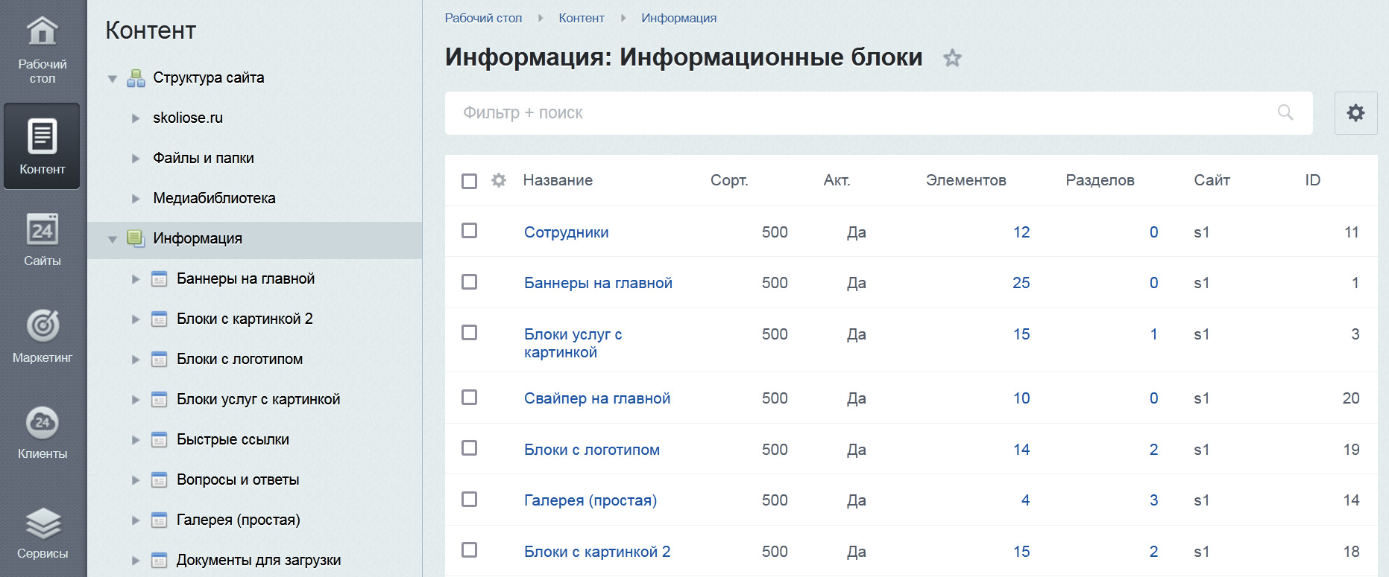Open the Блоки с логотипом table link

(591, 450)
